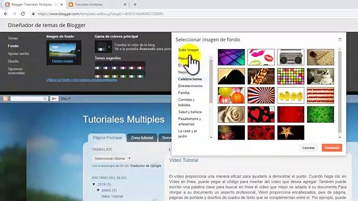This screenshot has height=201, width=358.
Task: Open the Página Principal blog tab
Action: pyautogui.click(x=107, y=138)
